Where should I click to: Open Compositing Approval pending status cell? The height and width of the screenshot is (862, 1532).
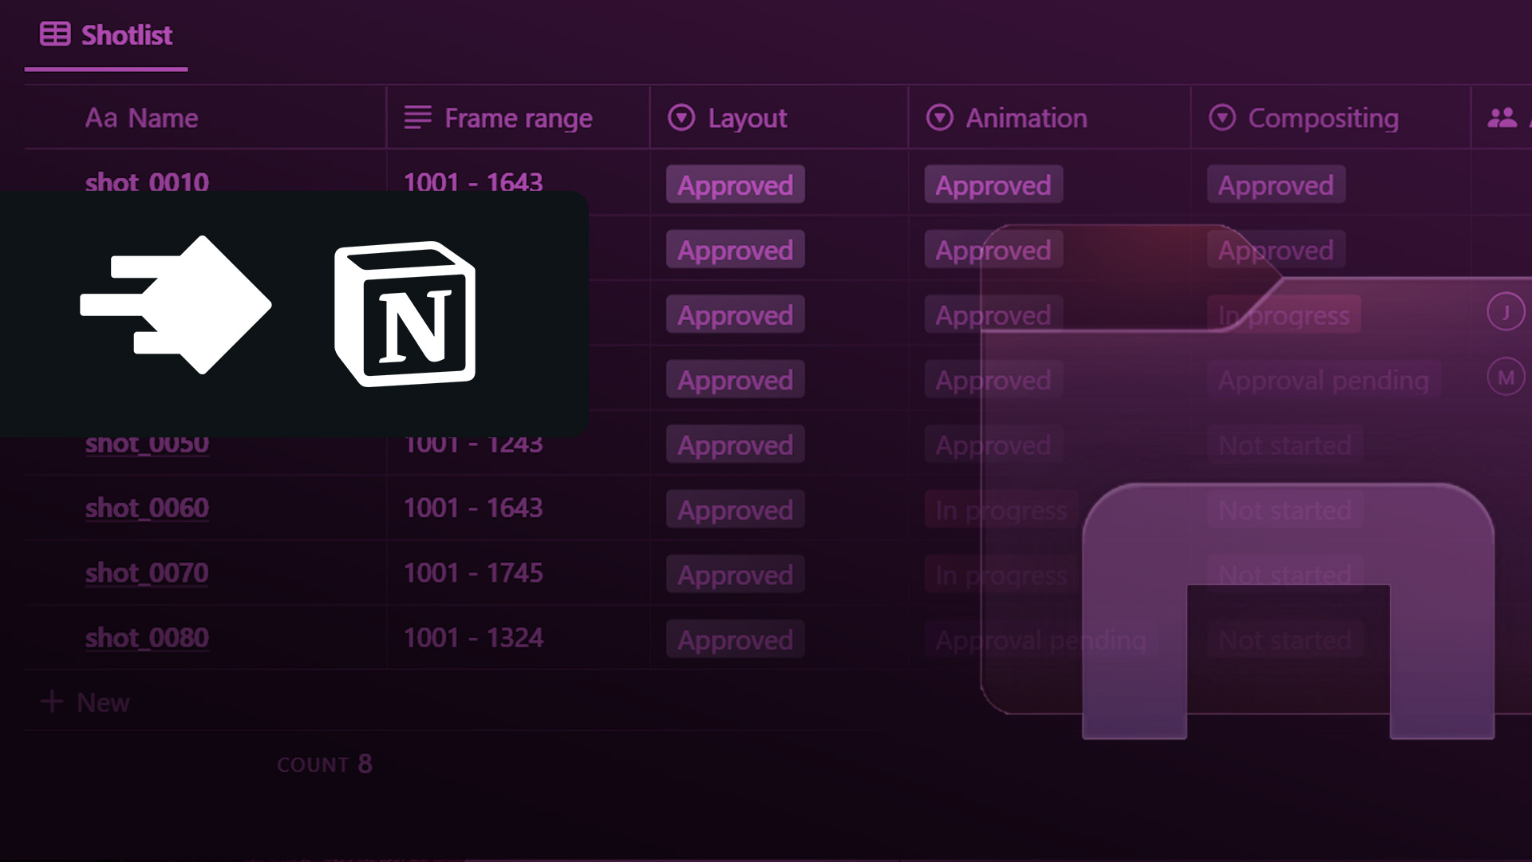pos(1323,381)
